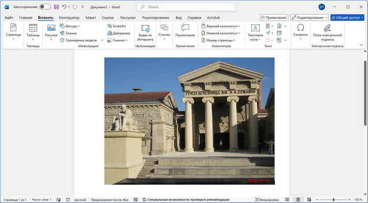
Task: Click the Общий доступ share button
Action: 347,17
